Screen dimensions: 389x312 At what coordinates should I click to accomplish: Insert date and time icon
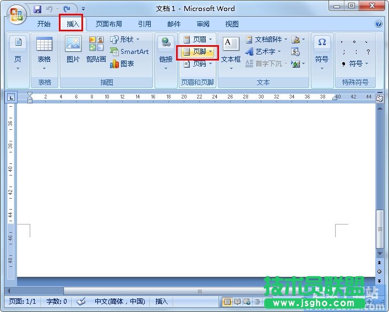(295, 52)
